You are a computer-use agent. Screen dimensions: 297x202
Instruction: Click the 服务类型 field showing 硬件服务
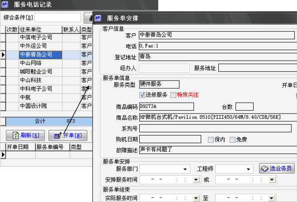click(159, 85)
